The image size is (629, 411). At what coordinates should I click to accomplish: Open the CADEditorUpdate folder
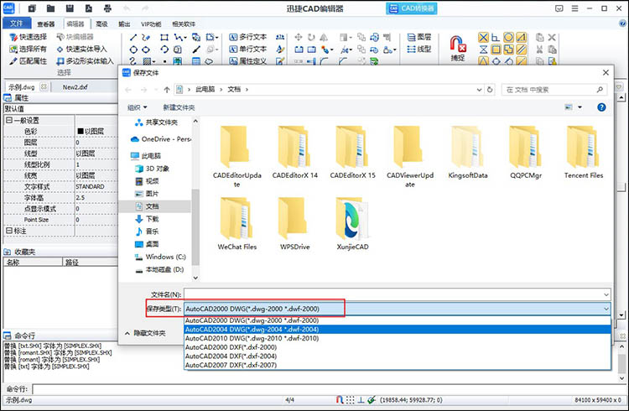click(x=237, y=157)
